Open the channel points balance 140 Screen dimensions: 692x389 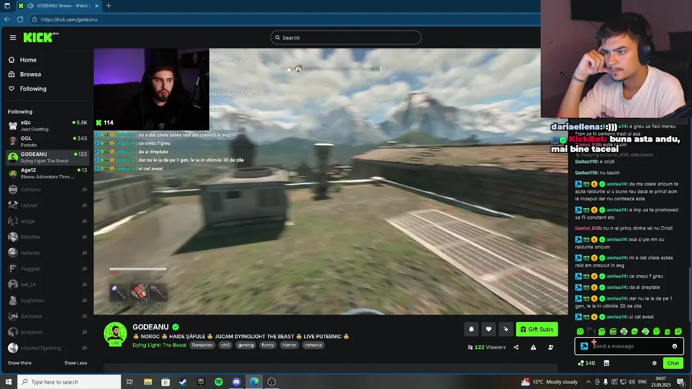[587, 363]
